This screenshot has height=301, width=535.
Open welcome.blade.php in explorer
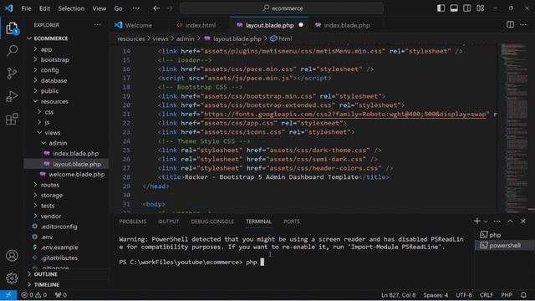[x=67, y=175]
